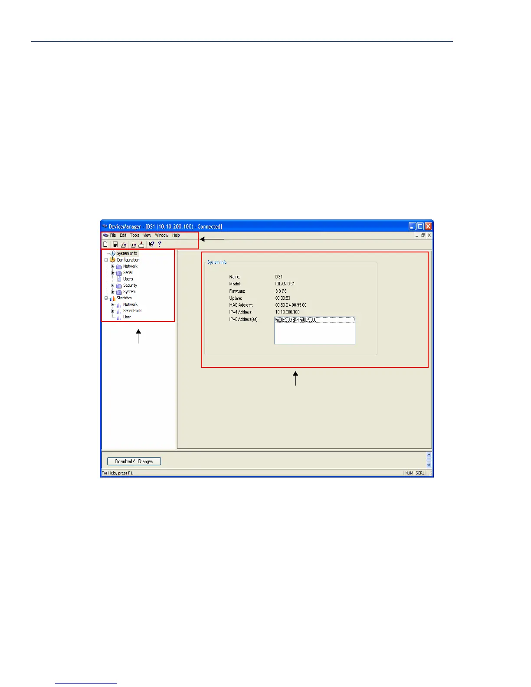Click scroll down arrow in bottom message pane
Screen dimensions: 531x687
click(x=429, y=465)
